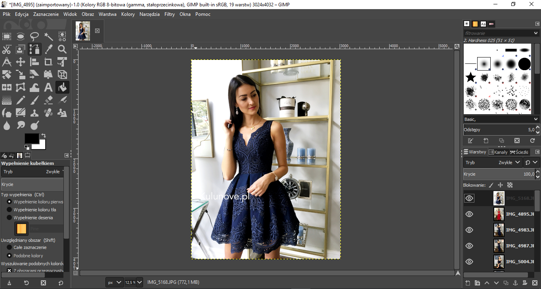Screen dimensions: 541x289
Task: Select the Move tool
Action: click(x=21, y=62)
